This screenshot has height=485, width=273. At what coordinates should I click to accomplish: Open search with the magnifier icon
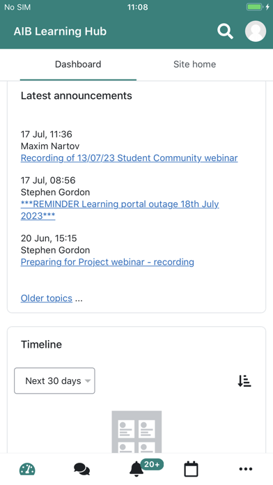[225, 31]
